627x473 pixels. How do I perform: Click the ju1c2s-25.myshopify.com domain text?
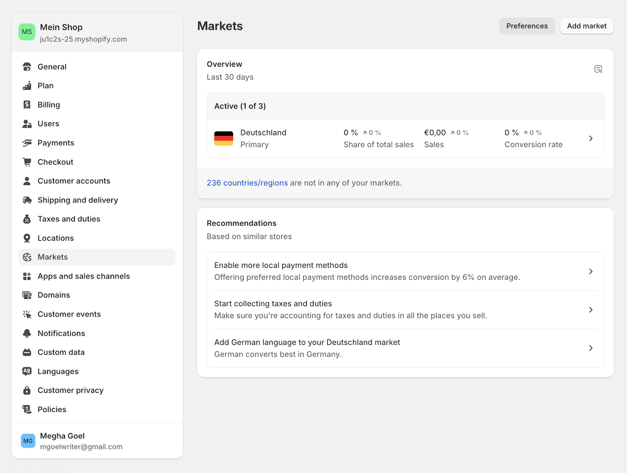point(83,39)
